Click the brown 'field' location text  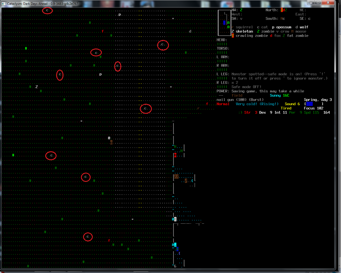[x=237, y=95]
